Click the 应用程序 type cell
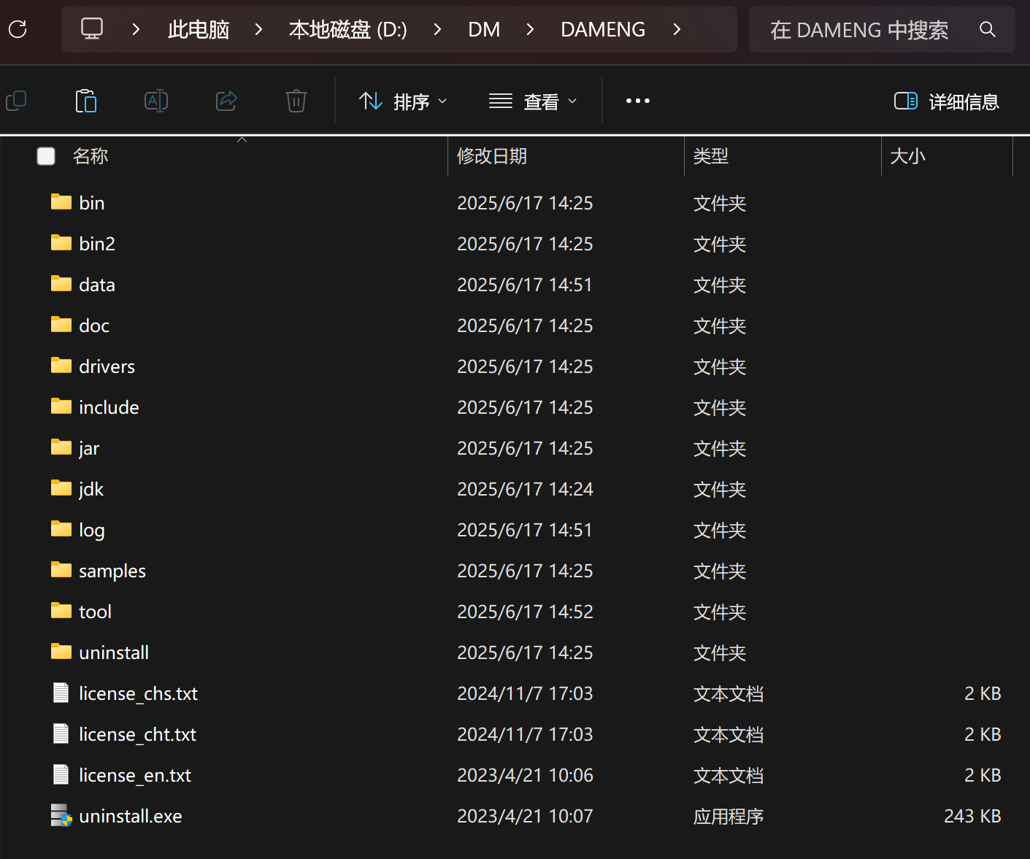Image resolution: width=1030 pixels, height=859 pixels. point(729,816)
